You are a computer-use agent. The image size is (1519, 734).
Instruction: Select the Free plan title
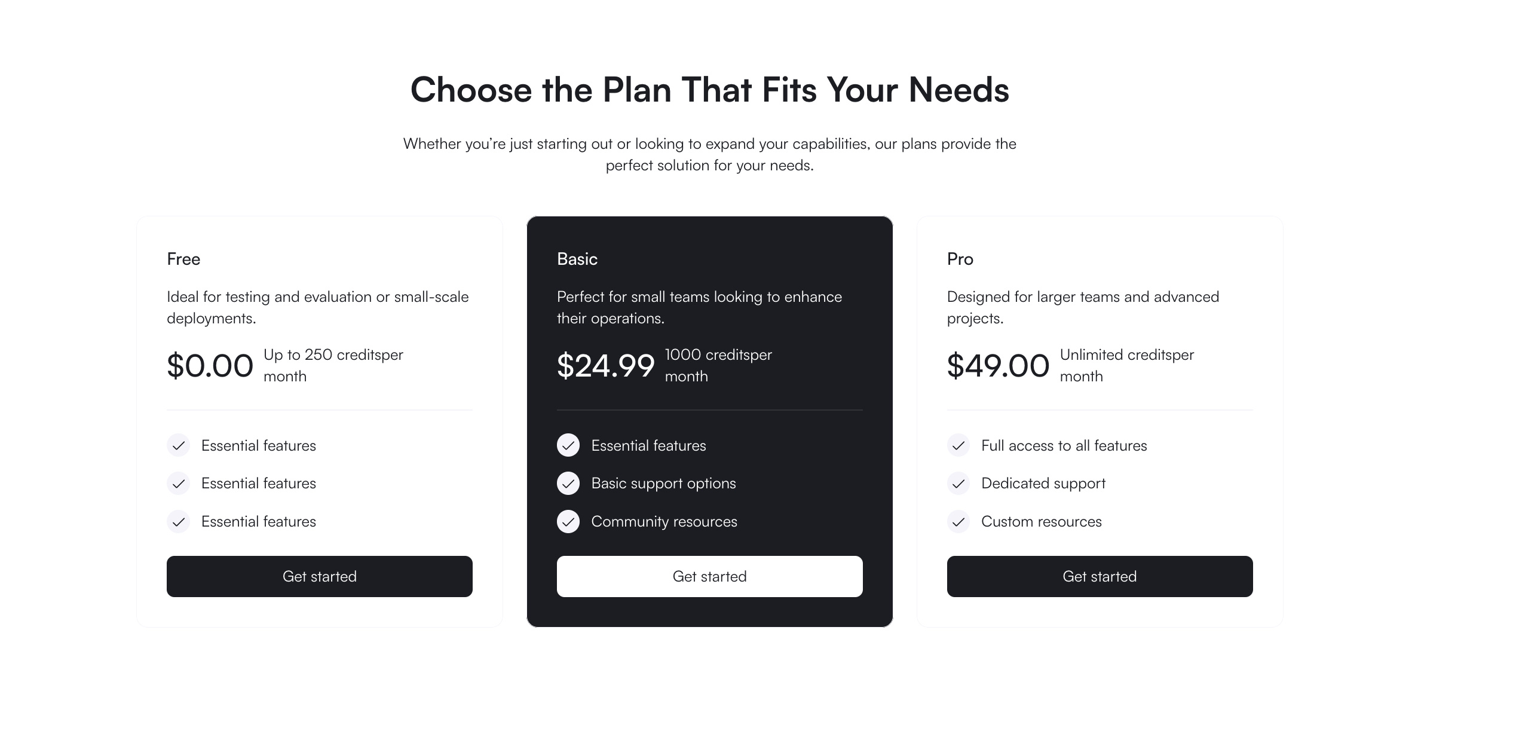(183, 259)
